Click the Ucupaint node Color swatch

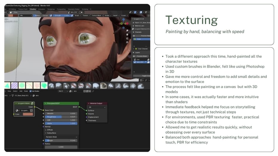pyautogui.click(x=28, y=114)
